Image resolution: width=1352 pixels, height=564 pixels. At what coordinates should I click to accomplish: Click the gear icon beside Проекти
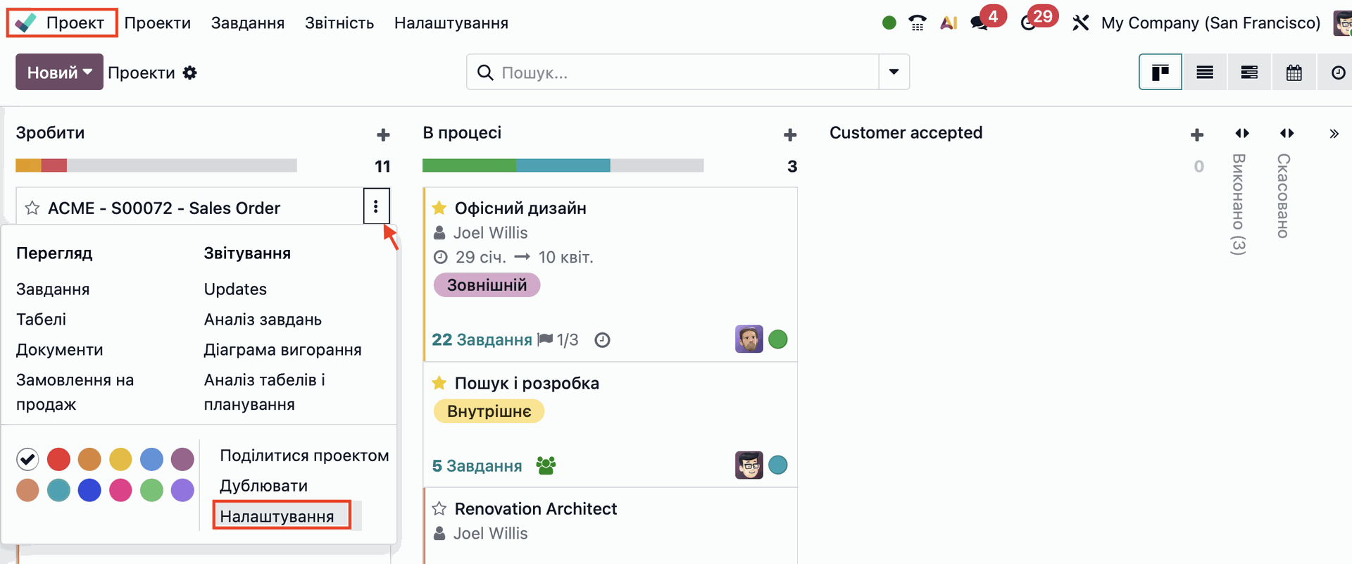pos(190,73)
